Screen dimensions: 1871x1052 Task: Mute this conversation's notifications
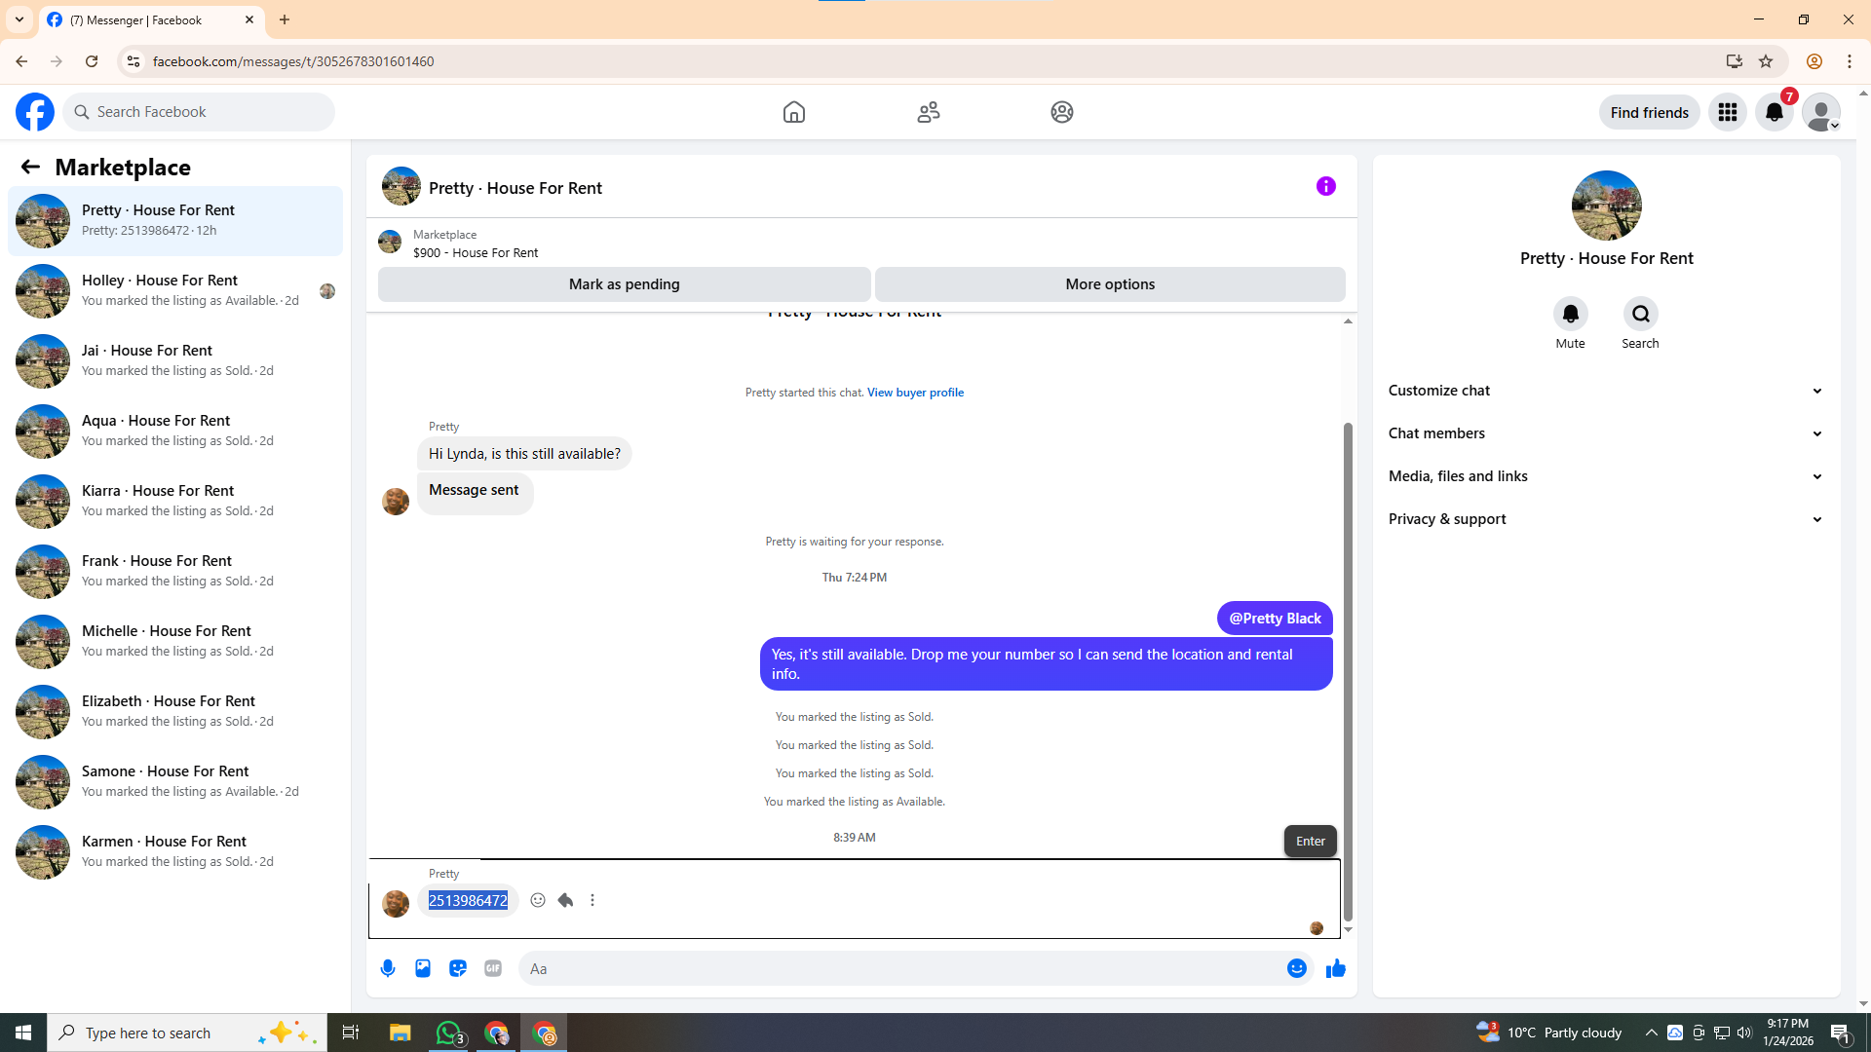1570,315
